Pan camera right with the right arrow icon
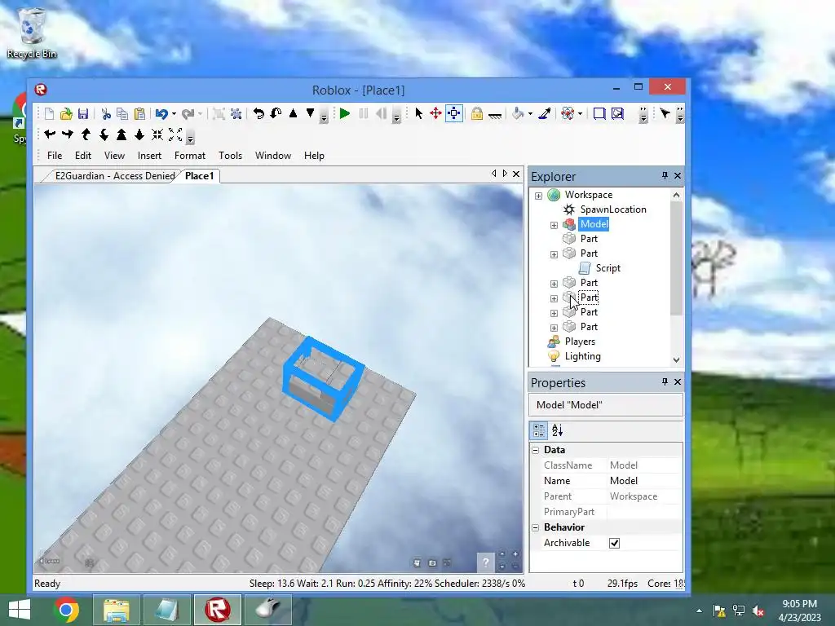The image size is (835, 626). coord(68,134)
